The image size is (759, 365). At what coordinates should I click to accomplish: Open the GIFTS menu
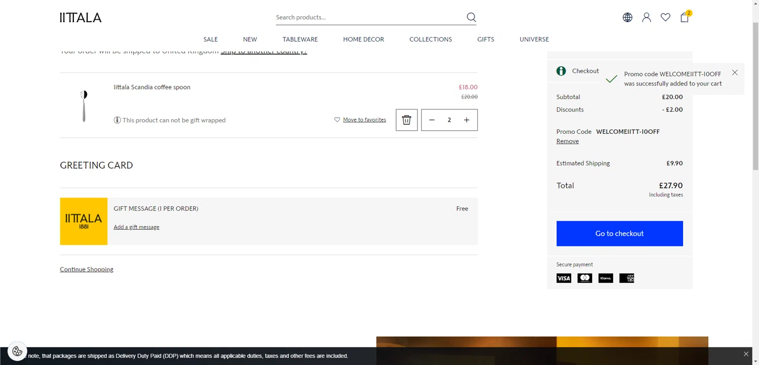486,39
